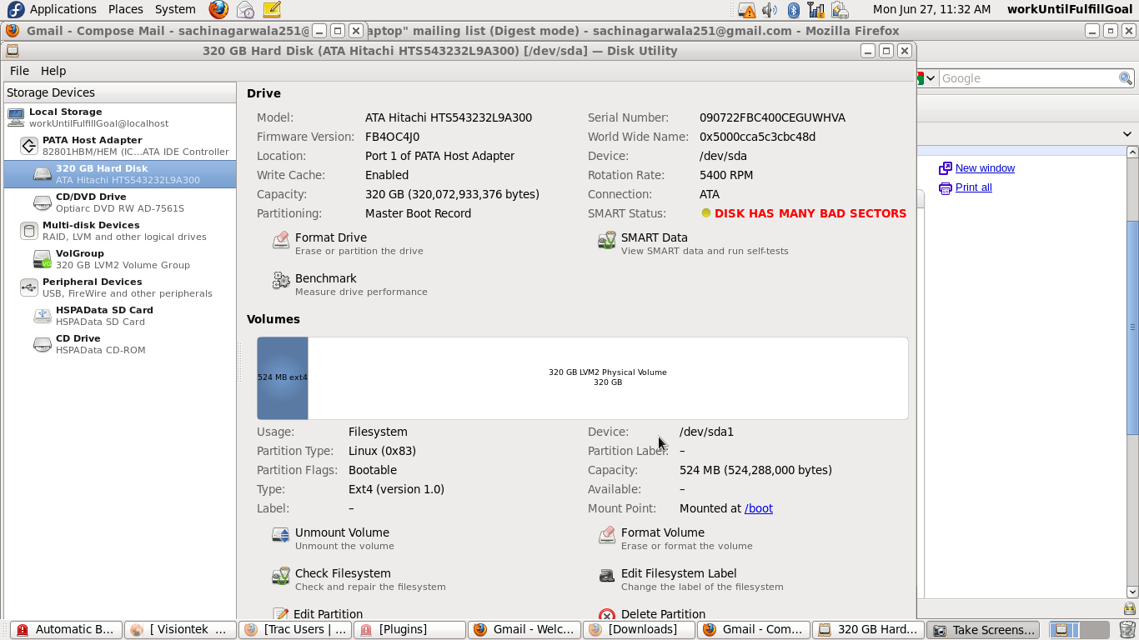Click the battery power tray icon
Screen dimensions: 1139x640
(840, 10)
